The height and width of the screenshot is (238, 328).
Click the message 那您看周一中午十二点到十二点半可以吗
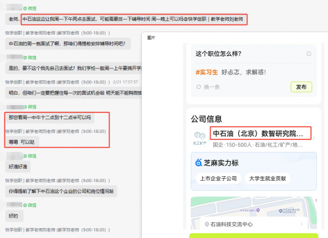pyautogui.click(x=50, y=118)
